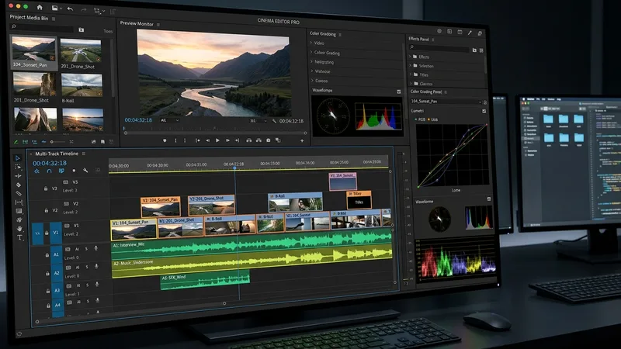Screen dimensions: 621x349
Task: Go to In point in preview
Action: (197, 140)
